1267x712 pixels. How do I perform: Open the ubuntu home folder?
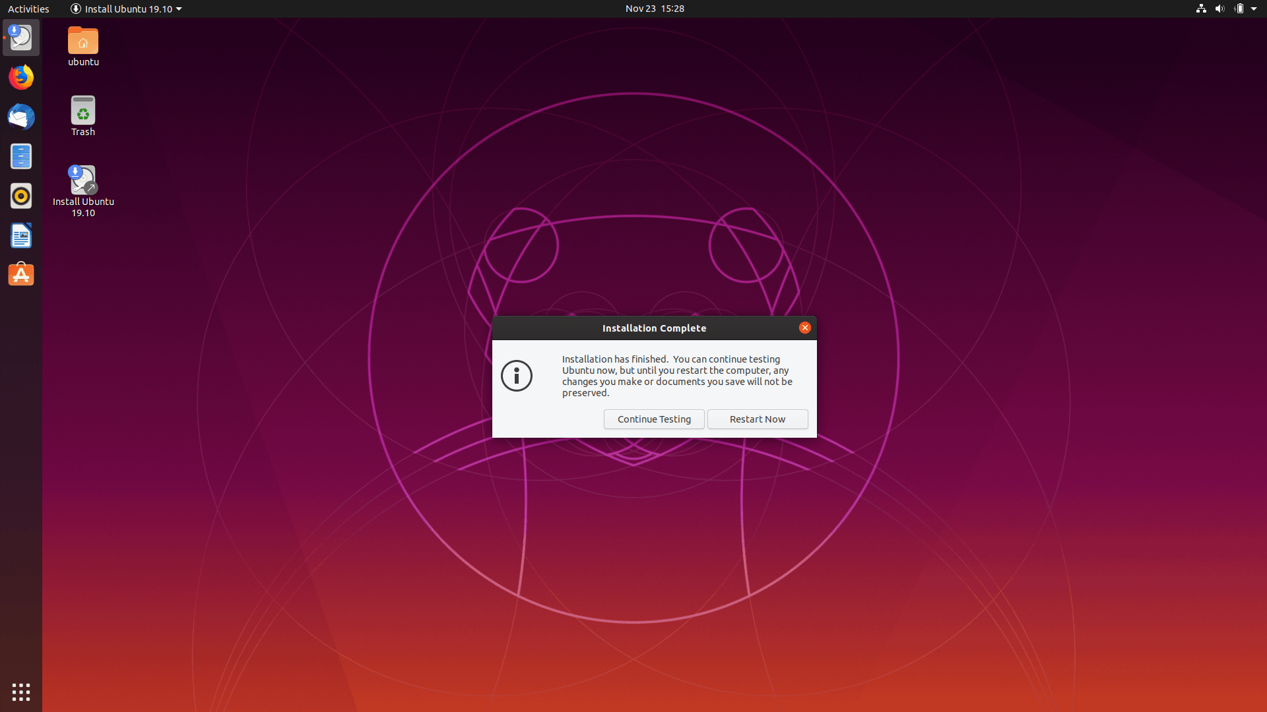[83, 42]
